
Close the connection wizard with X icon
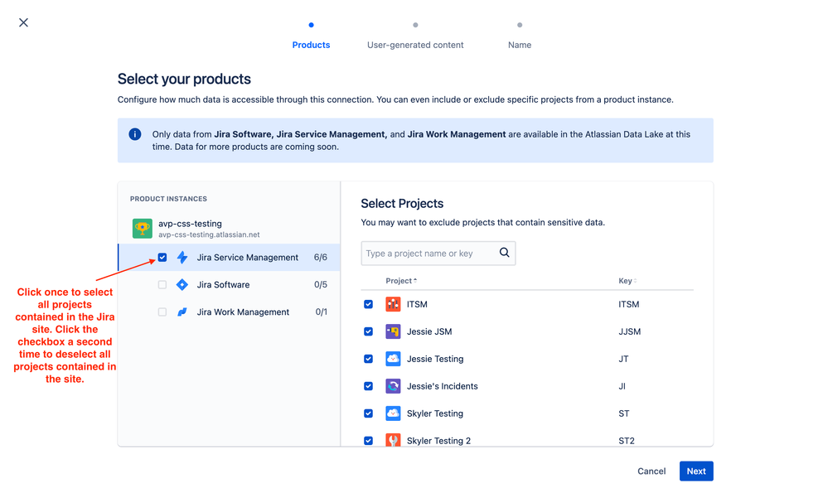23,22
